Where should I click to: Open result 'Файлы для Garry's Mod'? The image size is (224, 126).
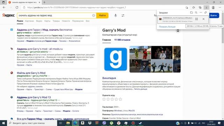[x=31, y=73]
